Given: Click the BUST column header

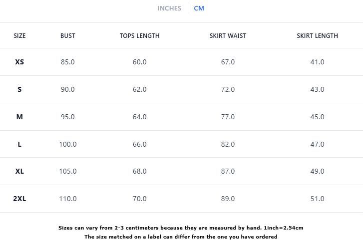Looking at the screenshot, I should (67, 36).
